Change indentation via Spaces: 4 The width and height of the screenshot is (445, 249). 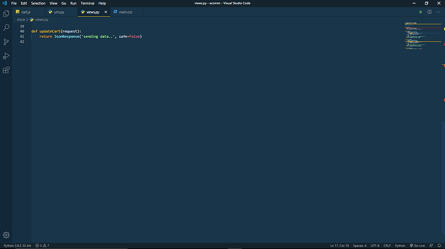pyautogui.click(x=360, y=246)
